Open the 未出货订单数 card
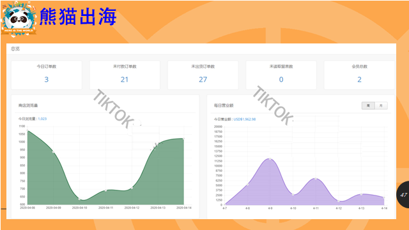This screenshot has height=230, width=409. (x=203, y=75)
